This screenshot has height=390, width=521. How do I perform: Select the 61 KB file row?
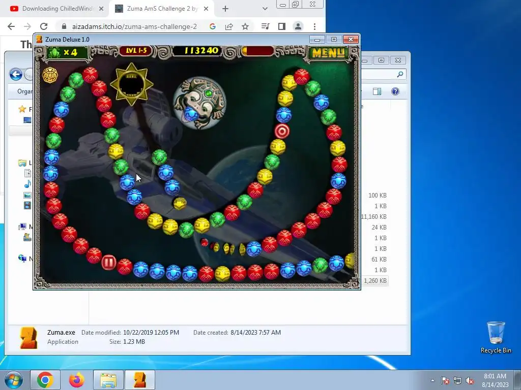click(x=379, y=259)
